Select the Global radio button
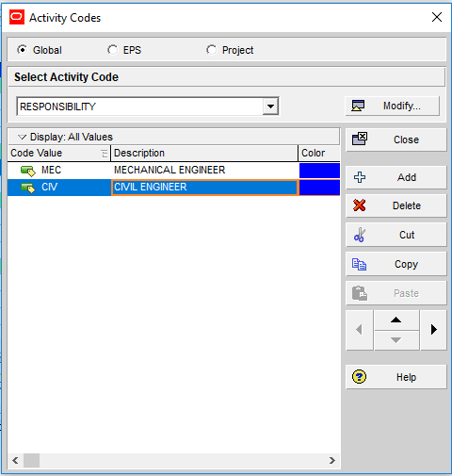Image resolution: width=452 pixels, height=476 pixels. [x=23, y=50]
